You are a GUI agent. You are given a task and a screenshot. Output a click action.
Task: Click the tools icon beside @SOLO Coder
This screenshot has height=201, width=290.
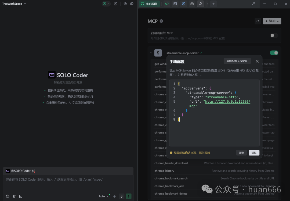[x=34, y=171]
